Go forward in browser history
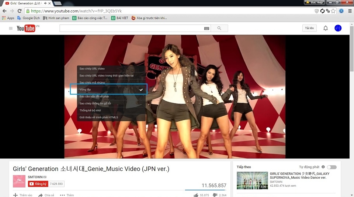 click(x=12, y=11)
